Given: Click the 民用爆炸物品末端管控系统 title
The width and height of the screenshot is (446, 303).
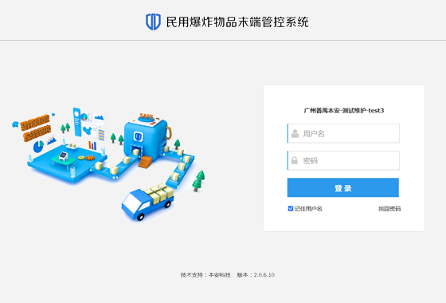Looking at the screenshot, I should 237,22.
